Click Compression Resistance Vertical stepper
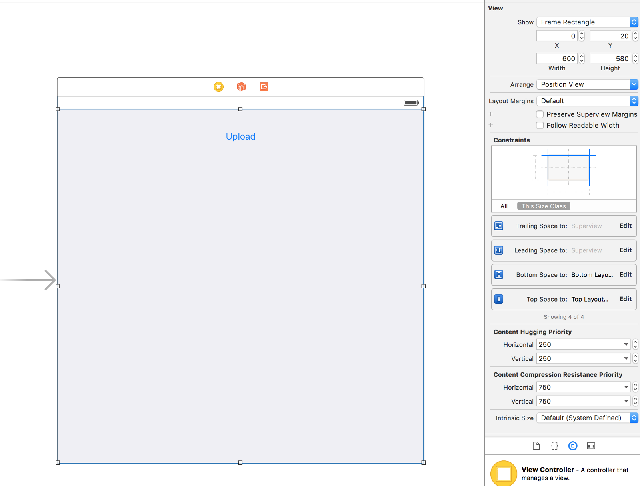Image resolution: width=640 pixels, height=486 pixels. click(x=636, y=401)
